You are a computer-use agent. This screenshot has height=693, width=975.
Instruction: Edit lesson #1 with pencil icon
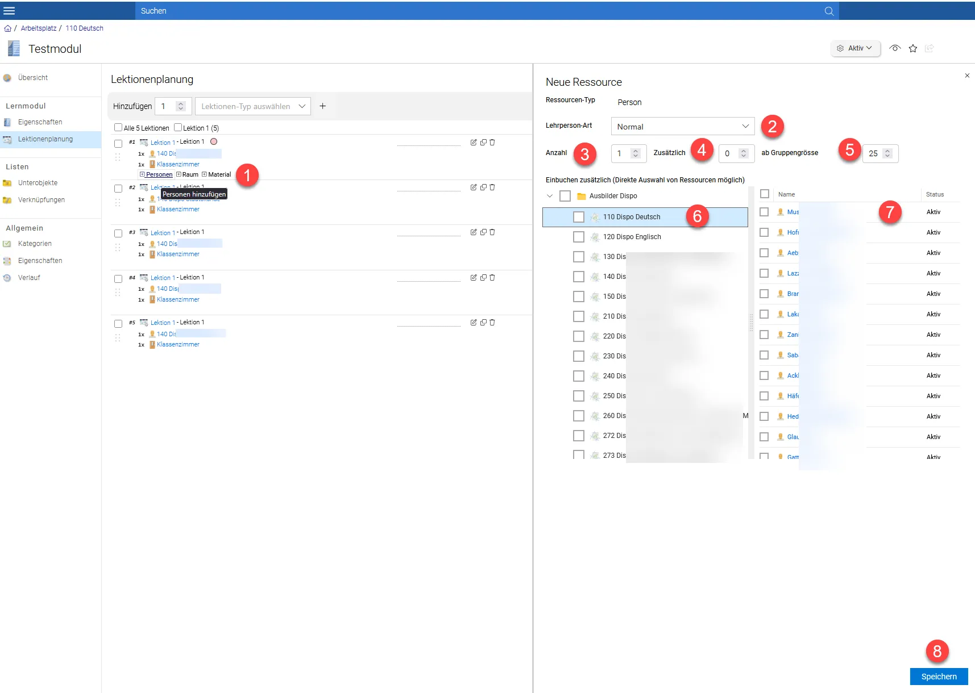[474, 143]
